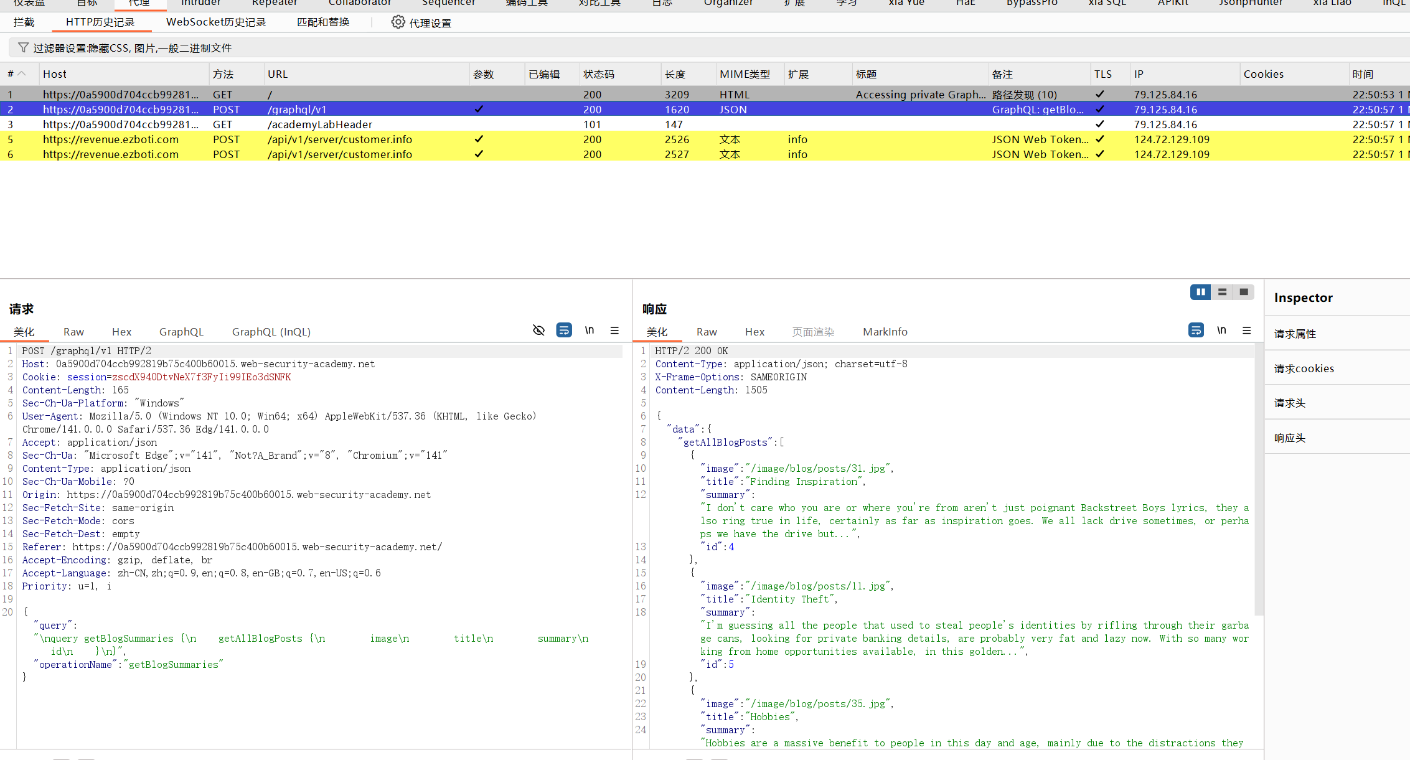Open response panel hamburger menu
Viewport: 1410px width, 760px height.
(x=1246, y=331)
